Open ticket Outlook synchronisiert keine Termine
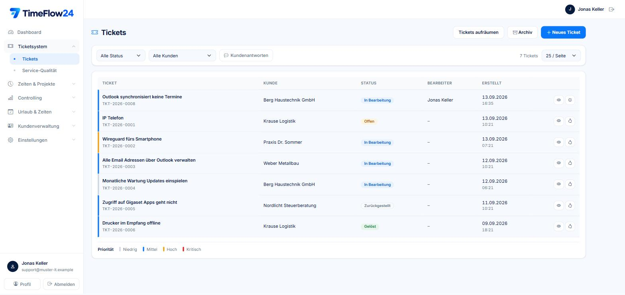The image size is (625, 295). click(142, 97)
